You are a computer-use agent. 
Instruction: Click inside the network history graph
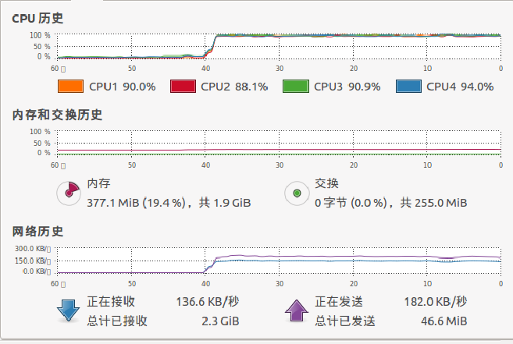pos(277,260)
